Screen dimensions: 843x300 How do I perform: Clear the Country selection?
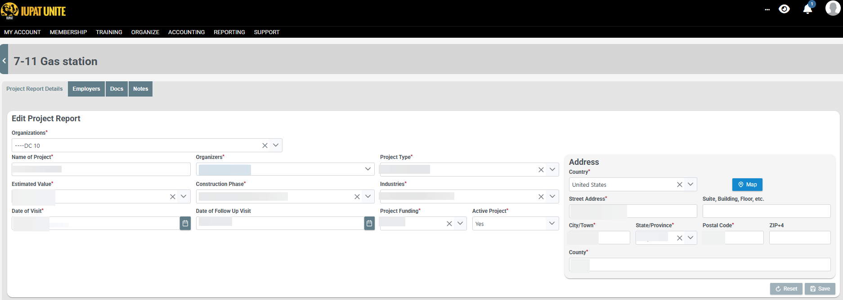pyautogui.click(x=680, y=185)
